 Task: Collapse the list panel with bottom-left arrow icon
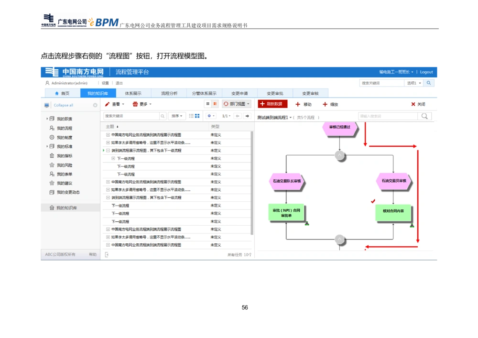(107, 255)
